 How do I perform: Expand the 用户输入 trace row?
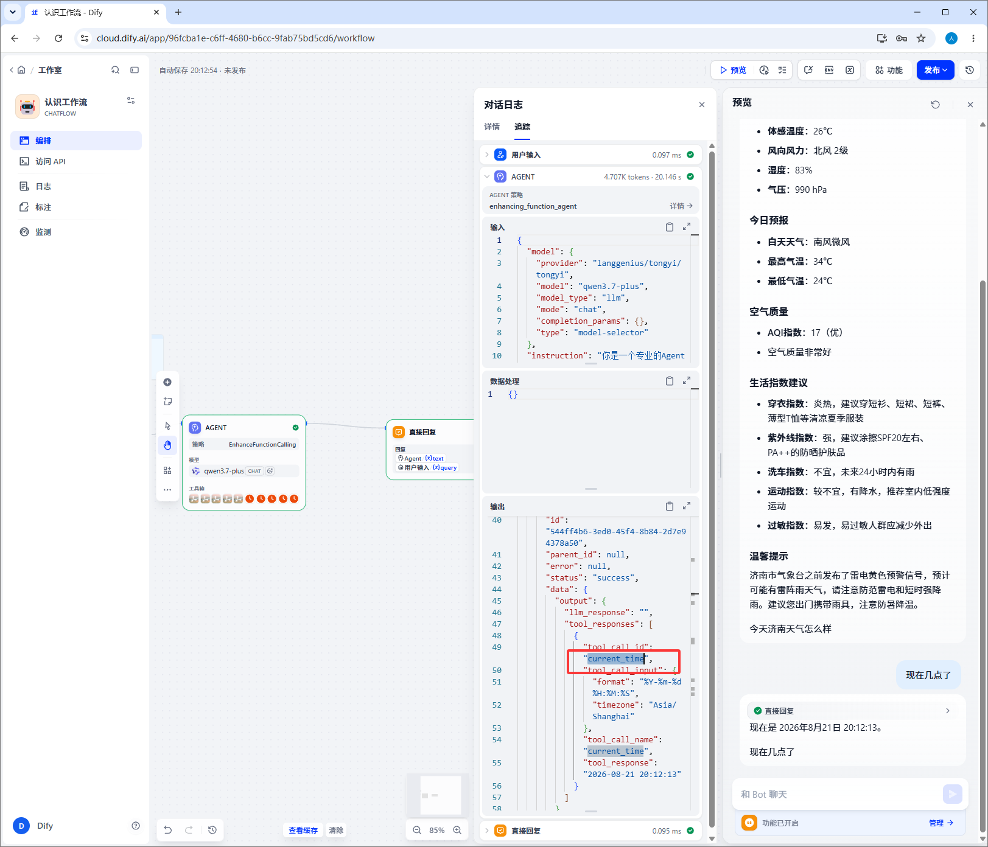click(590, 155)
